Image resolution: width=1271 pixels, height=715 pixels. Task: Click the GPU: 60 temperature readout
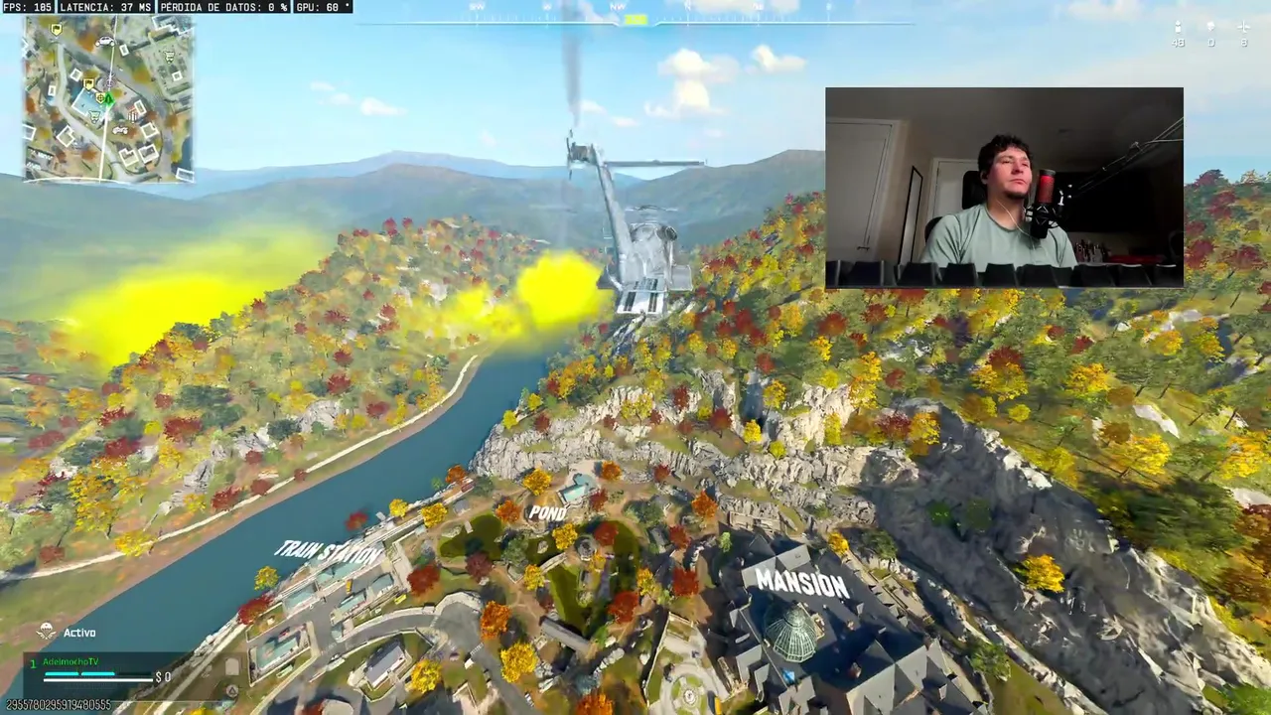point(325,7)
